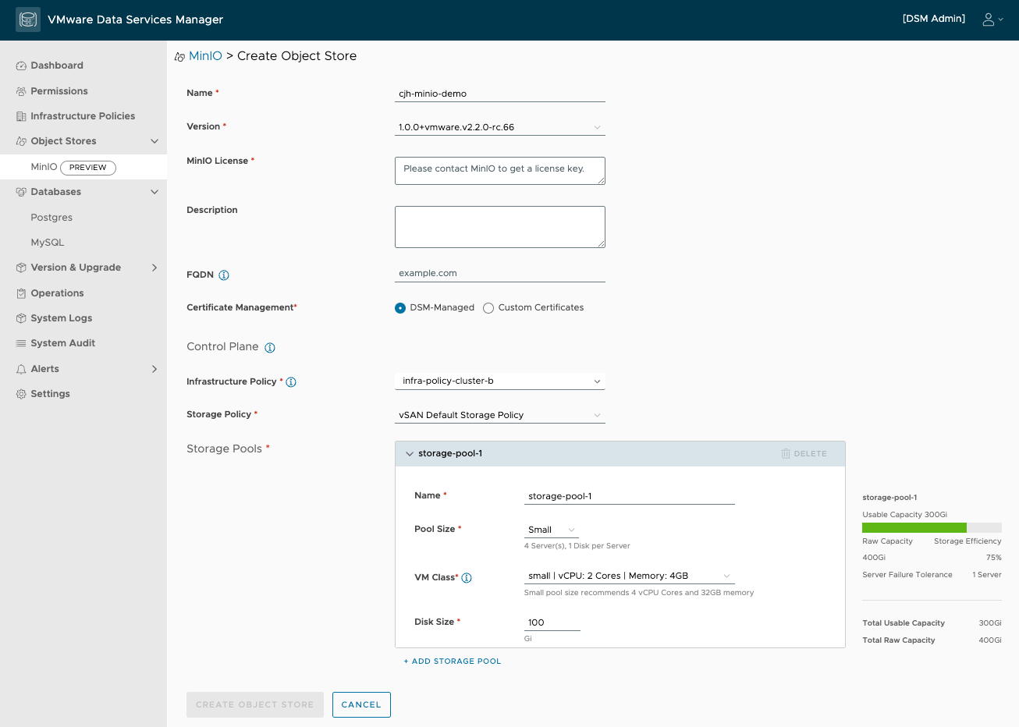The width and height of the screenshot is (1019, 727).
Task: Show VM Class info icon
Action: click(467, 578)
